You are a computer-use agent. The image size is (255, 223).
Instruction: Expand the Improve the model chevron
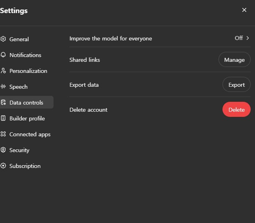(248, 38)
